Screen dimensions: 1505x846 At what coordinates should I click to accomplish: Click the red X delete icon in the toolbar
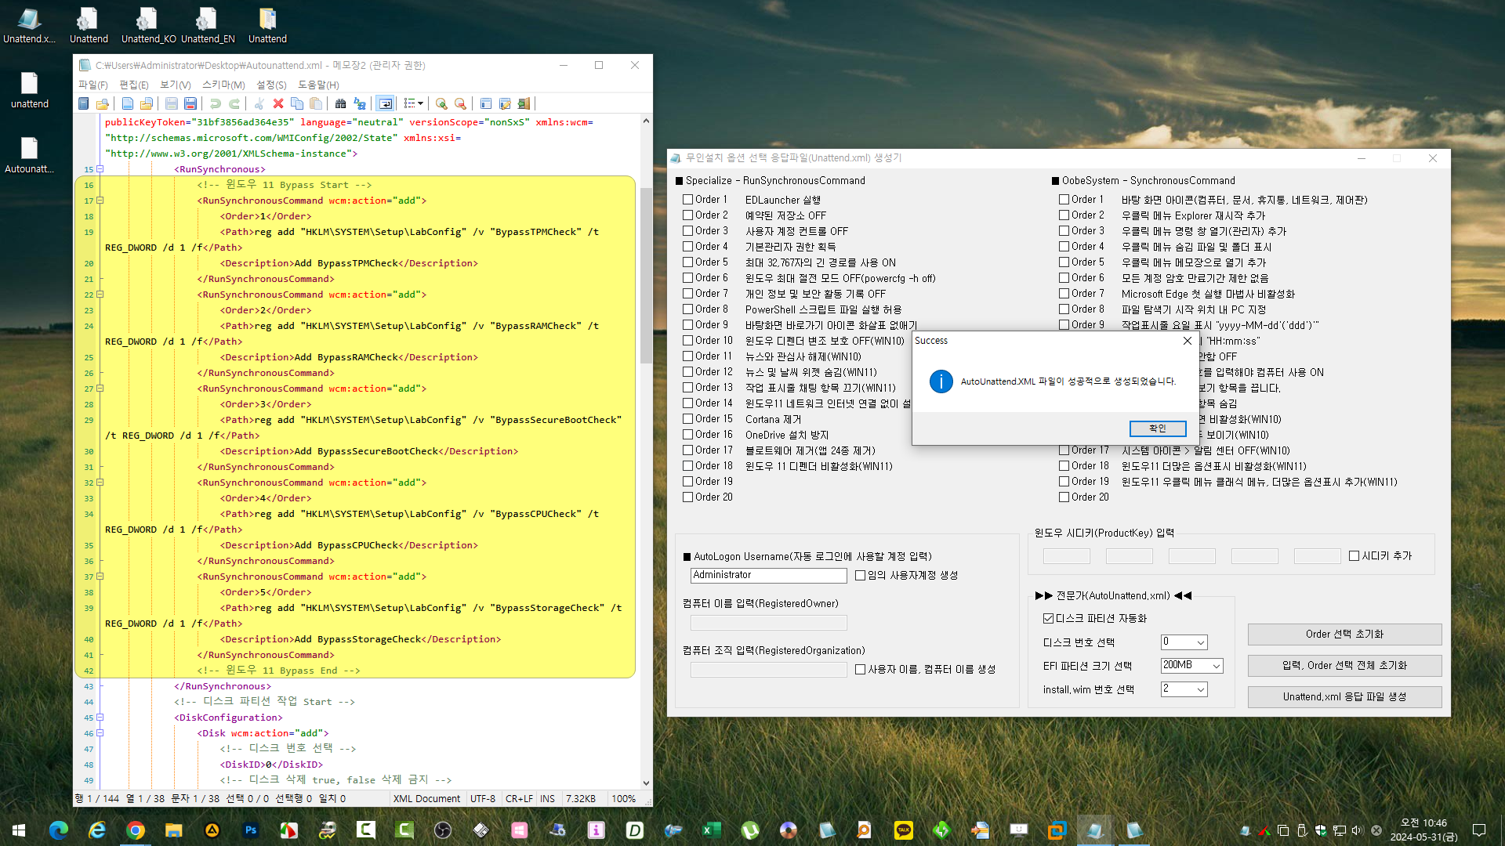pyautogui.click(x=278, y=103)
